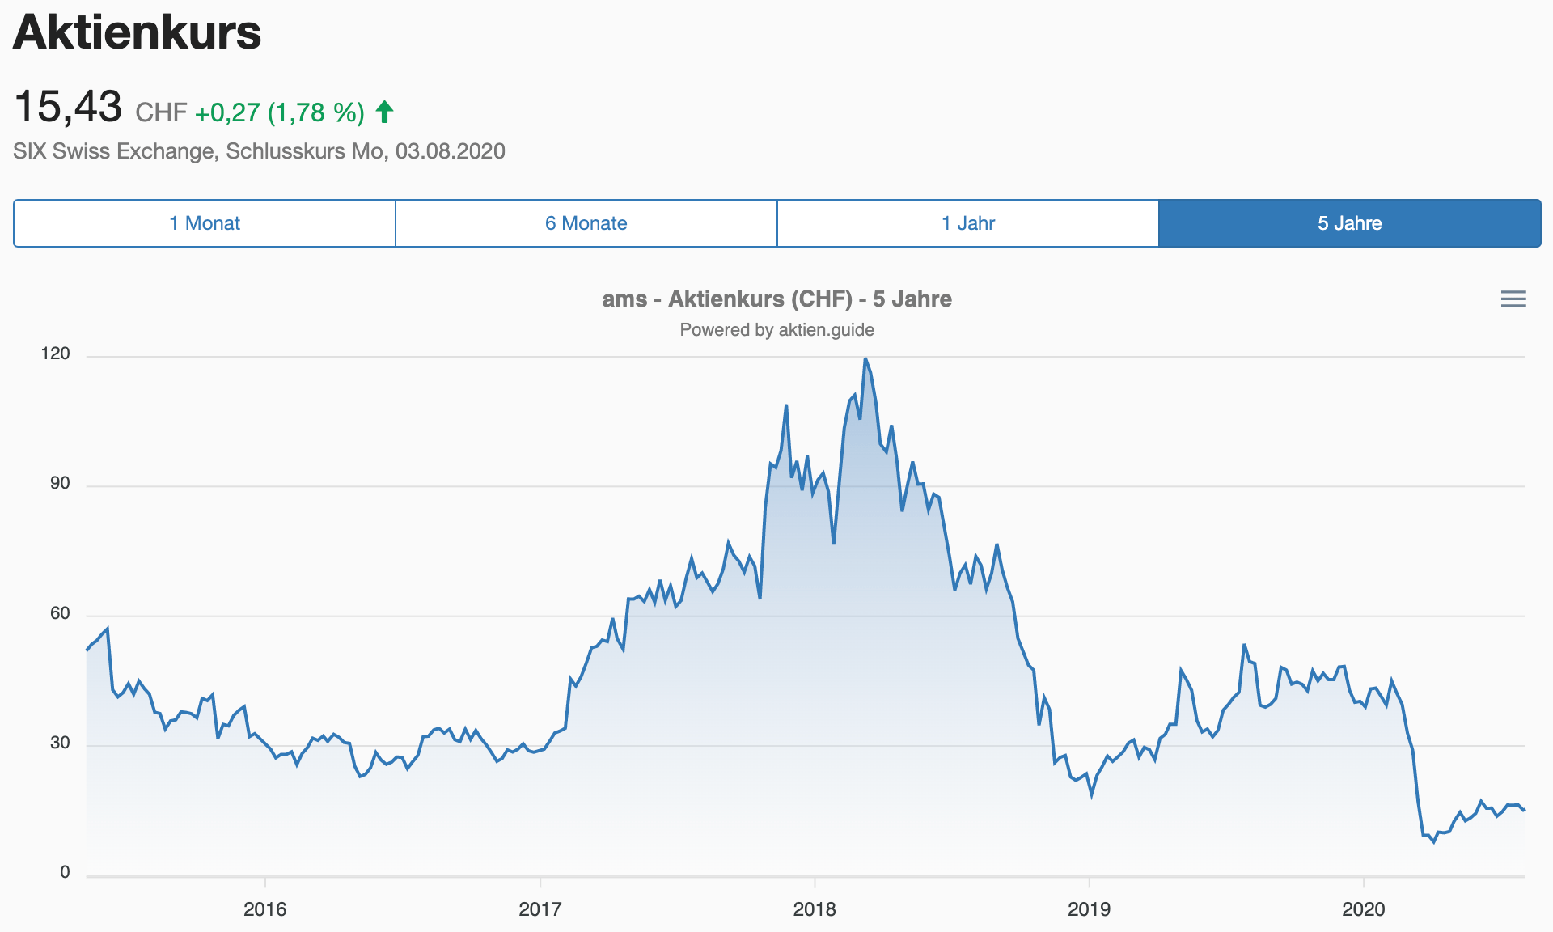Screen dimensions: 1553x932
Task: Click the CHF currency label beside the price
Action: [161, 112]
